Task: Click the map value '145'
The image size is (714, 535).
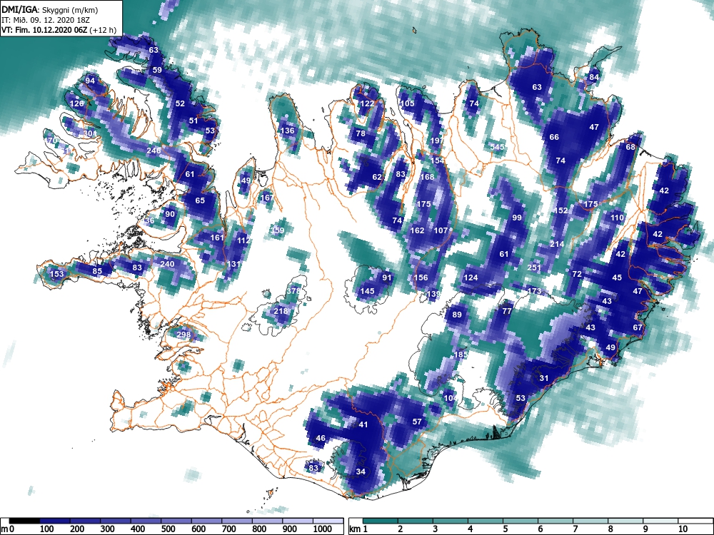Action: (367, 291)
